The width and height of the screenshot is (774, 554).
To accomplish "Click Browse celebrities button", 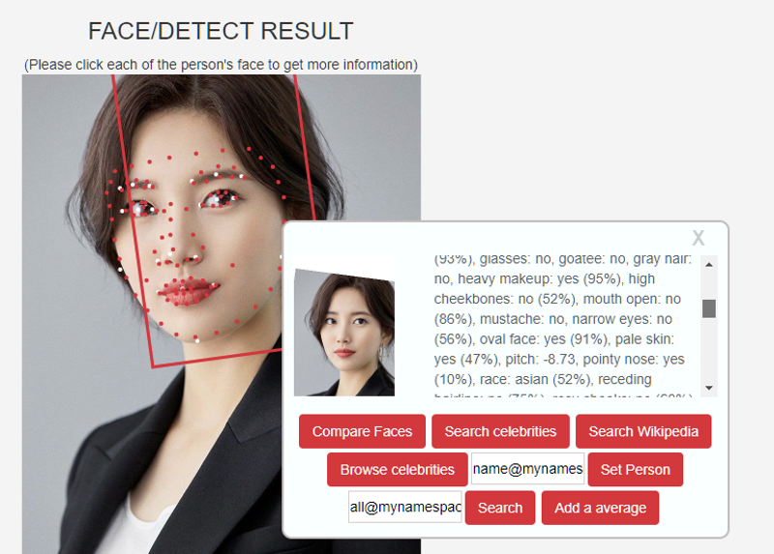I will click(x=397, y=469).
